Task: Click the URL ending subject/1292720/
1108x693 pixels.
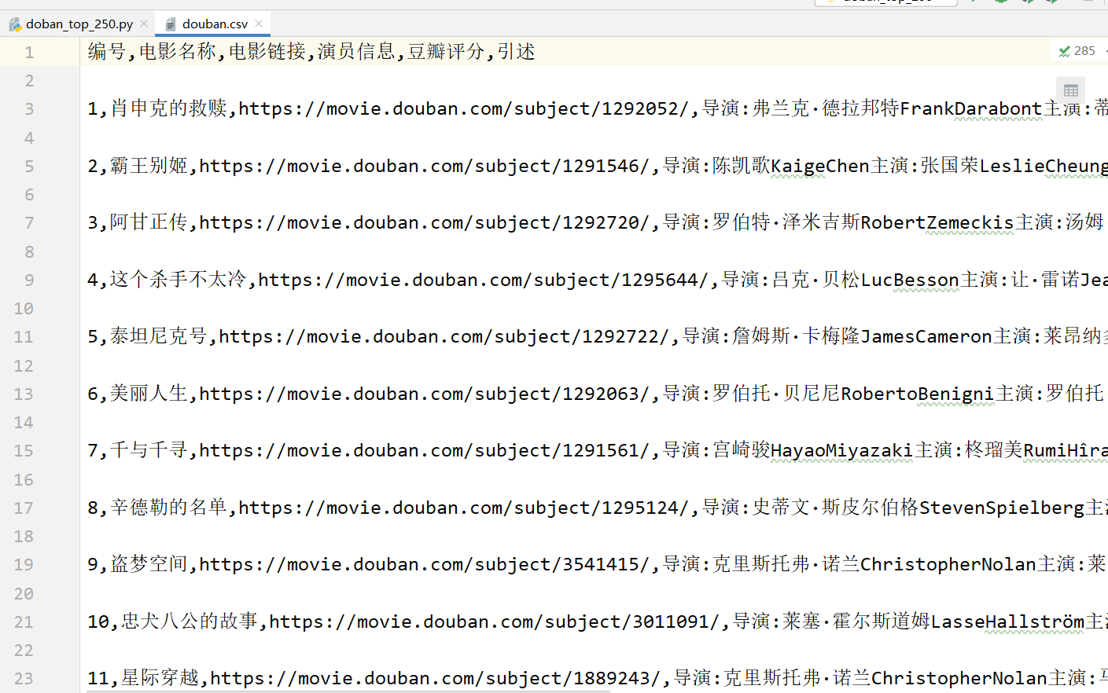Action: [x=425, y=222]
